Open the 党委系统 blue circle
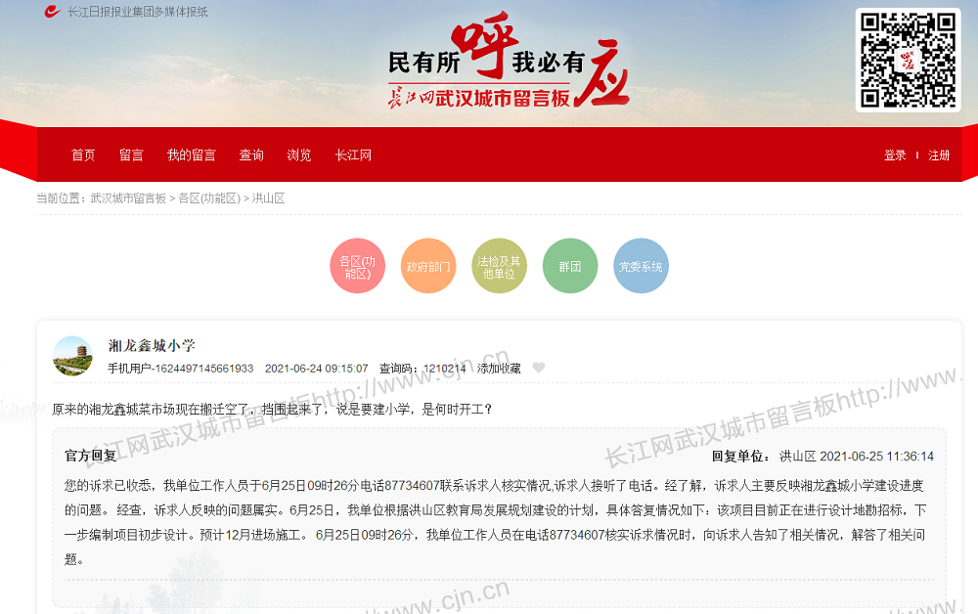 pyautogui.click(x=641, y=266)
